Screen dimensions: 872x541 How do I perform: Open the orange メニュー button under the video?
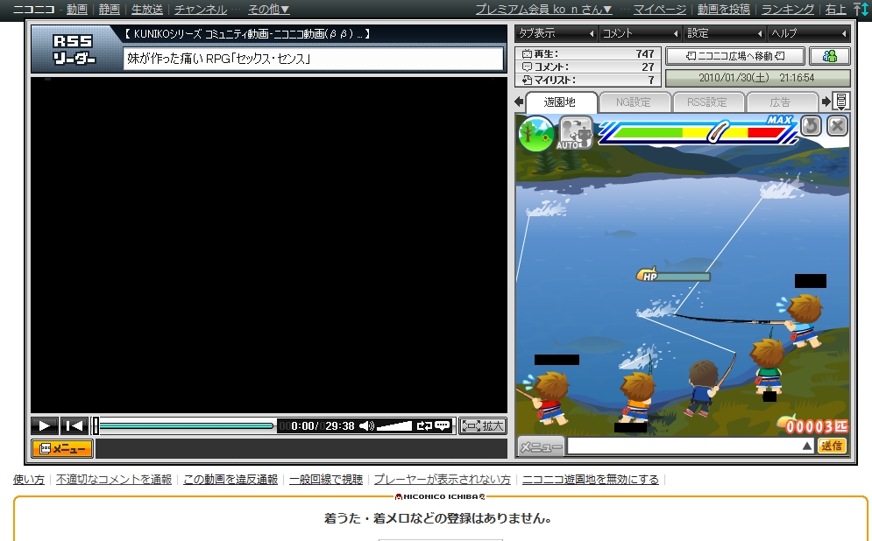(62, 449)
